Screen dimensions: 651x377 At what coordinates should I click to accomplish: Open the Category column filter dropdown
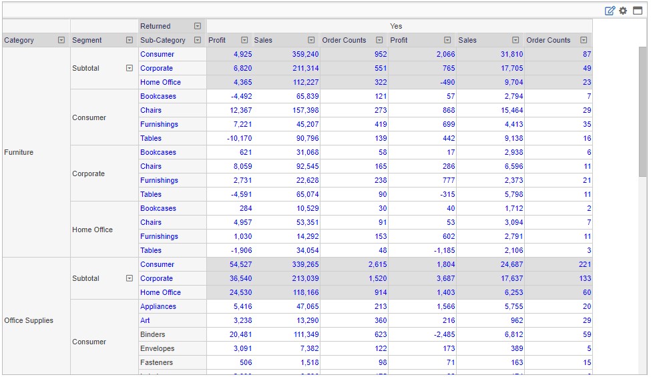tap(61, 40)
